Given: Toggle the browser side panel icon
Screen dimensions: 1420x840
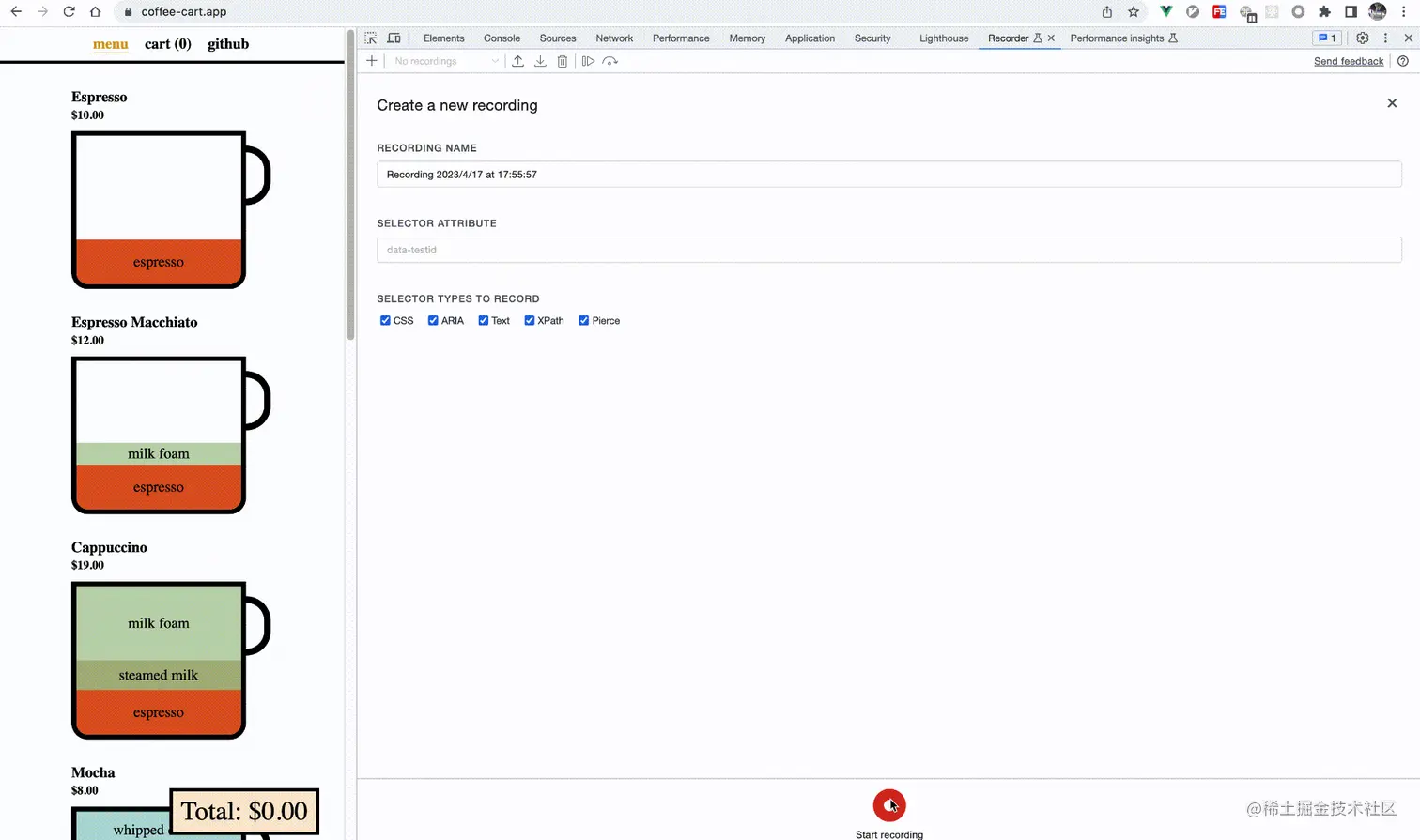Looking at the screenshot, I should pyautogui.click(x=1351, y=12).
